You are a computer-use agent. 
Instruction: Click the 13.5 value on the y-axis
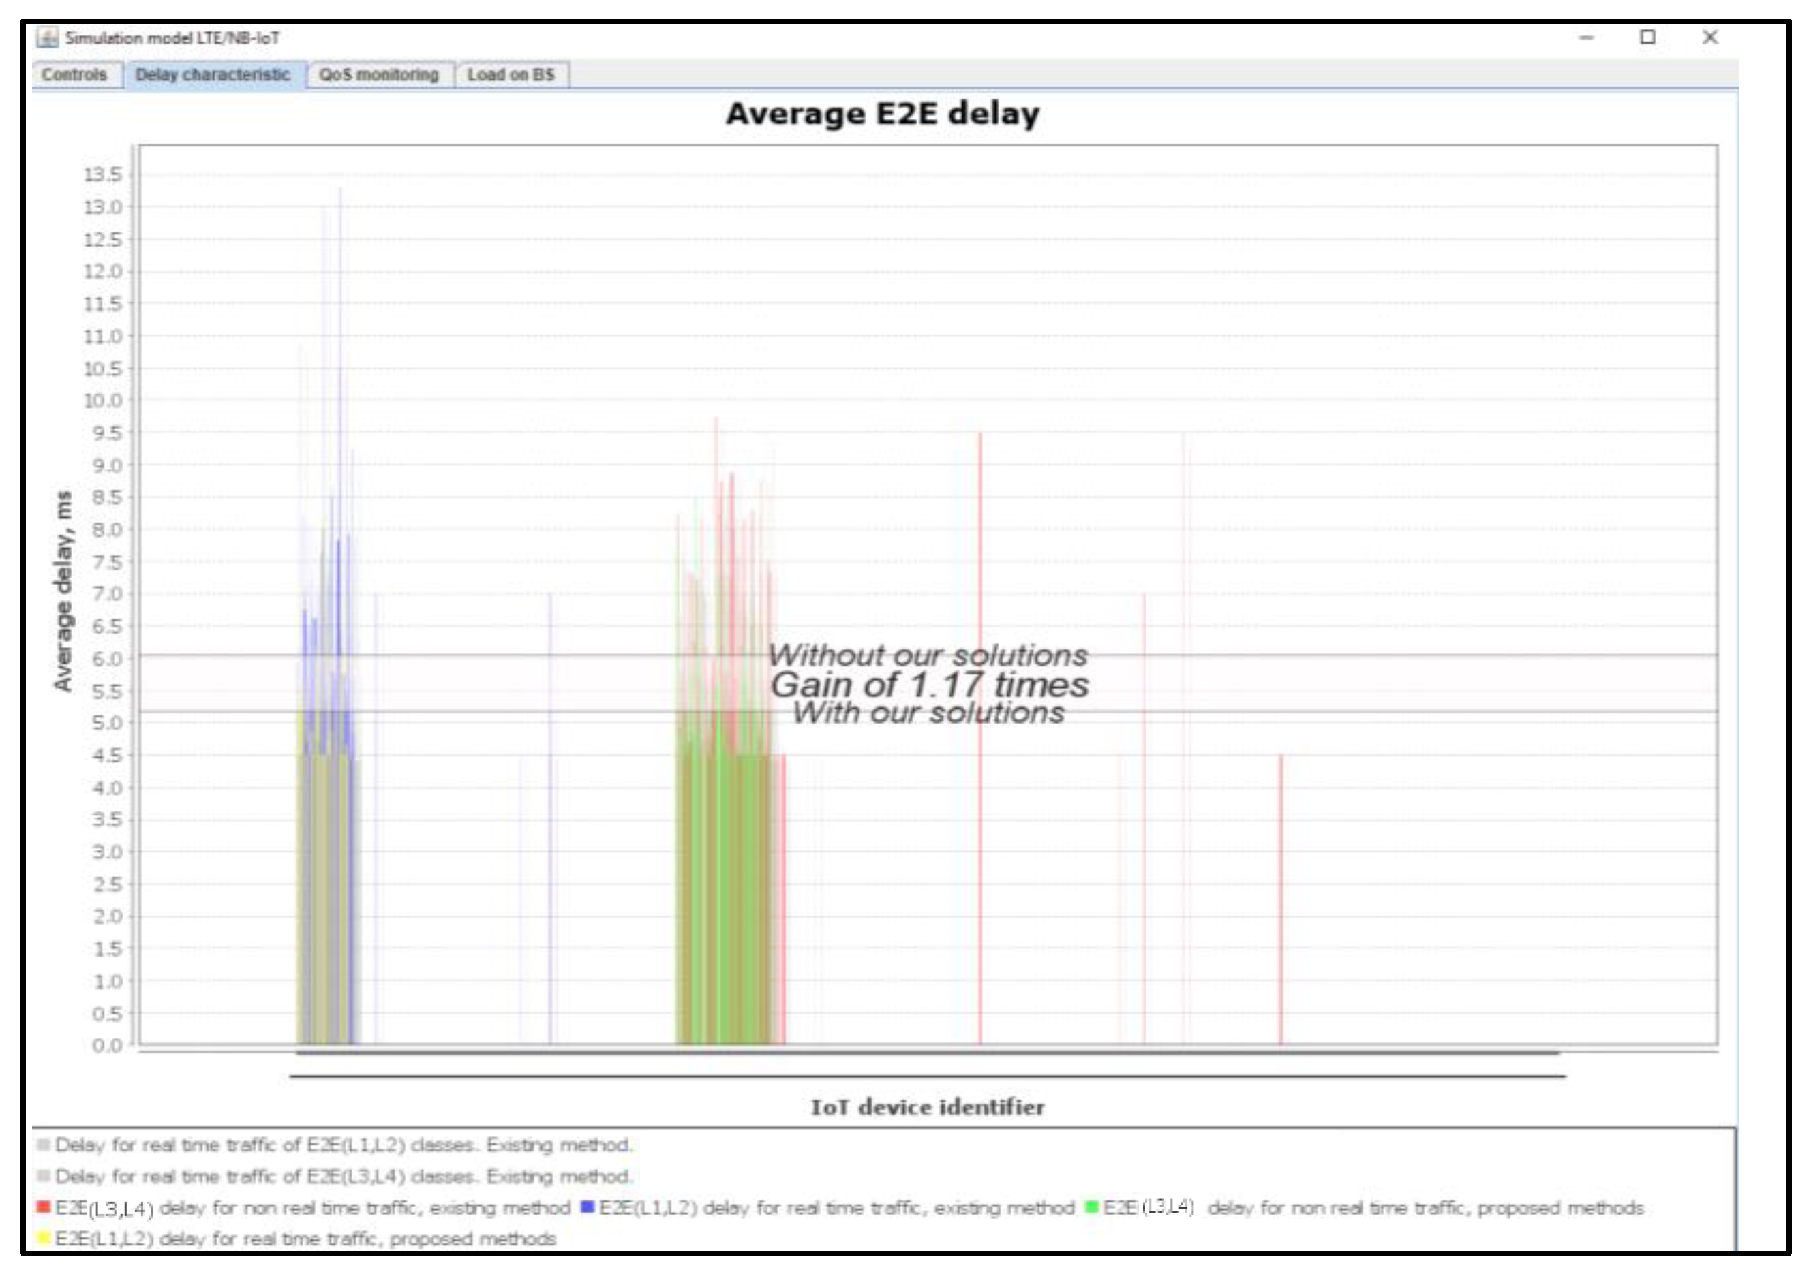104,174
